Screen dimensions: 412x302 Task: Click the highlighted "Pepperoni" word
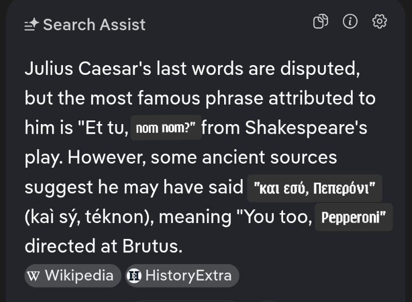click(353, 218)
